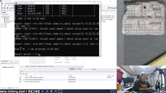Screen dimensions: 166x93
Task: Select the Object Info tab
Action: pos(4,88)
